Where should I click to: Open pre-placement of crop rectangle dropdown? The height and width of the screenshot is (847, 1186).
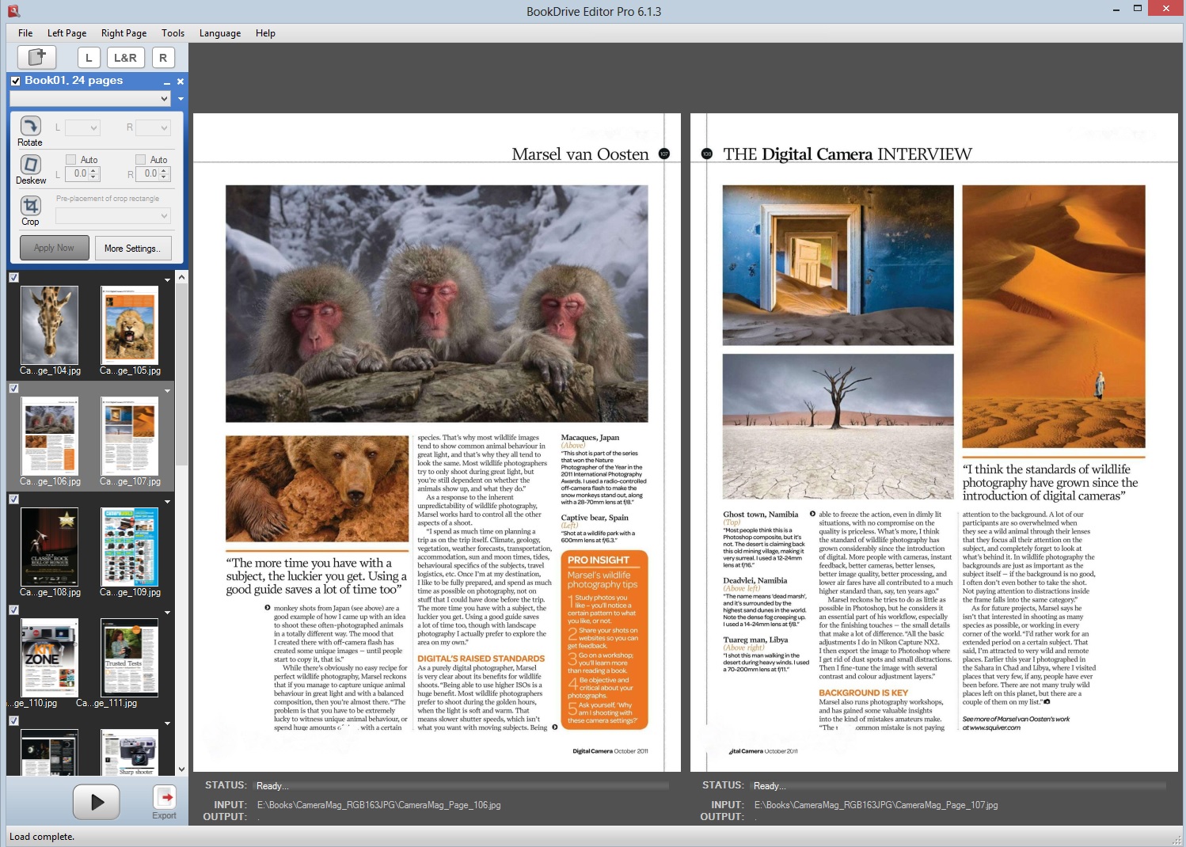point(113,215)
